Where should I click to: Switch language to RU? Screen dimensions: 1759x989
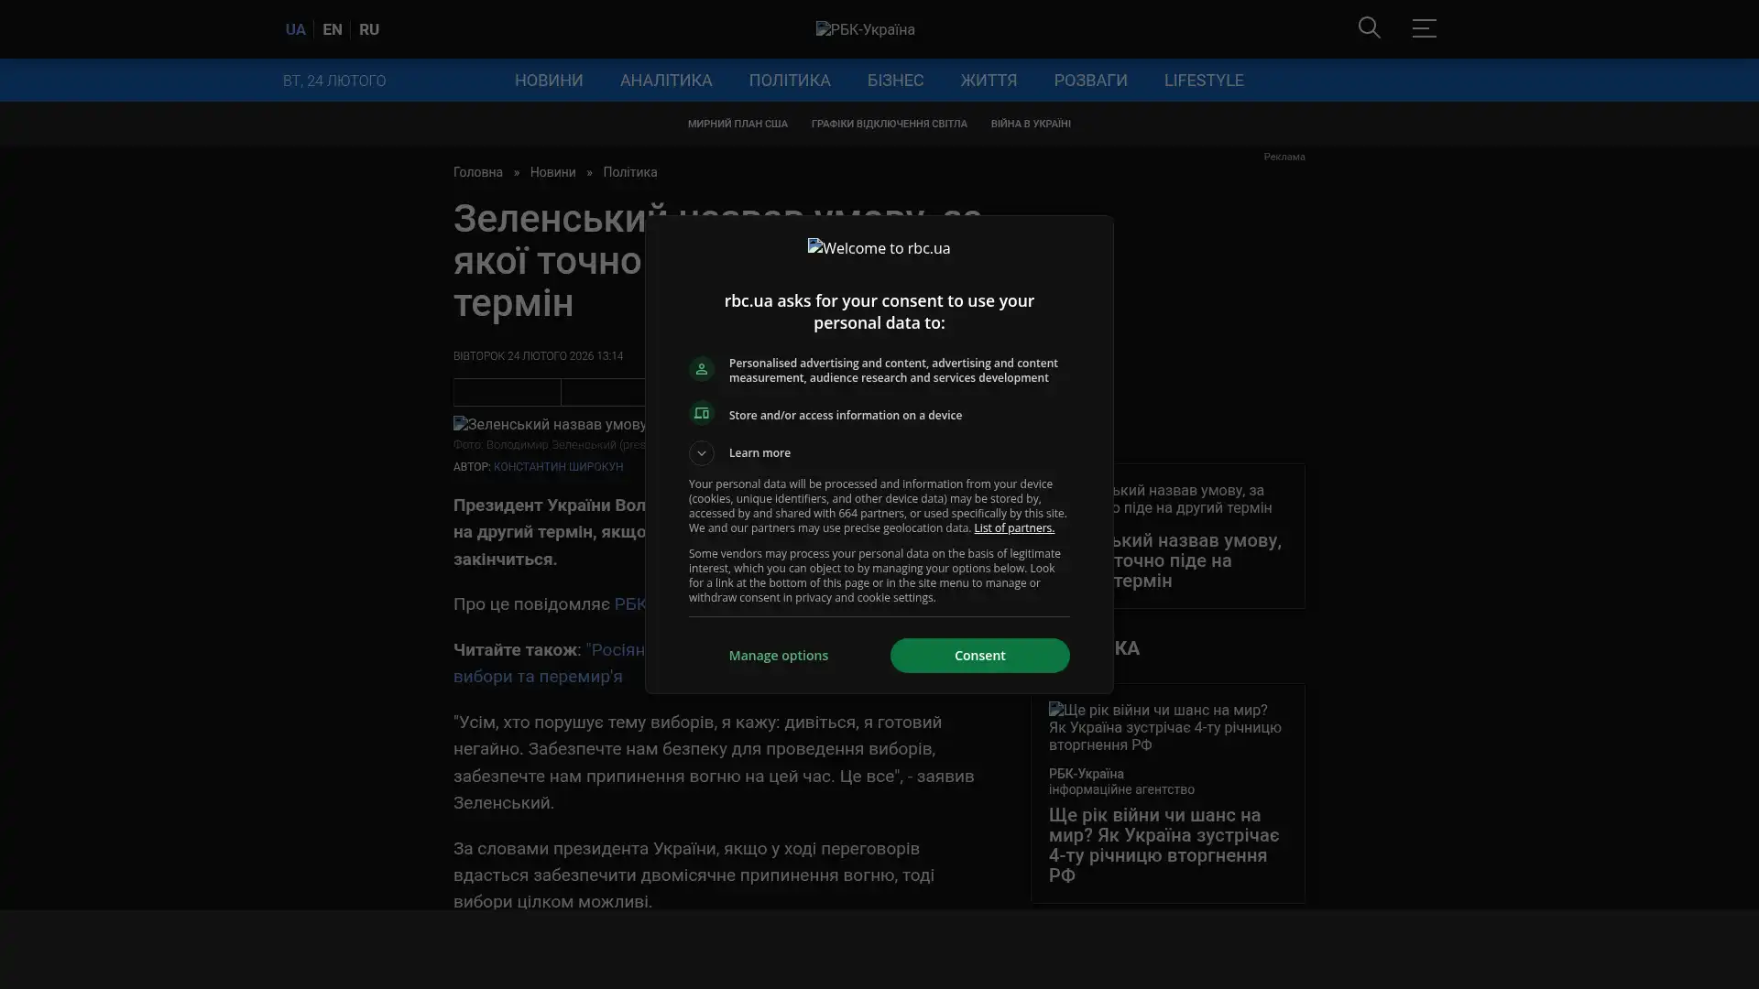click(x=368, y=30)
